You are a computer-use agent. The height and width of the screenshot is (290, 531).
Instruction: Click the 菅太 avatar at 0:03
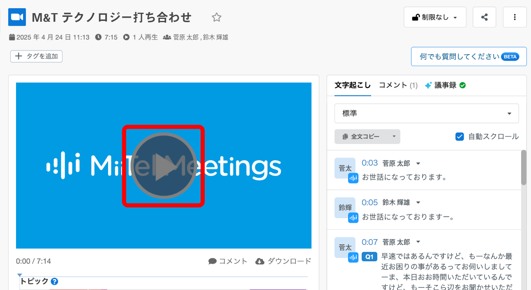(x=345, y=168)
